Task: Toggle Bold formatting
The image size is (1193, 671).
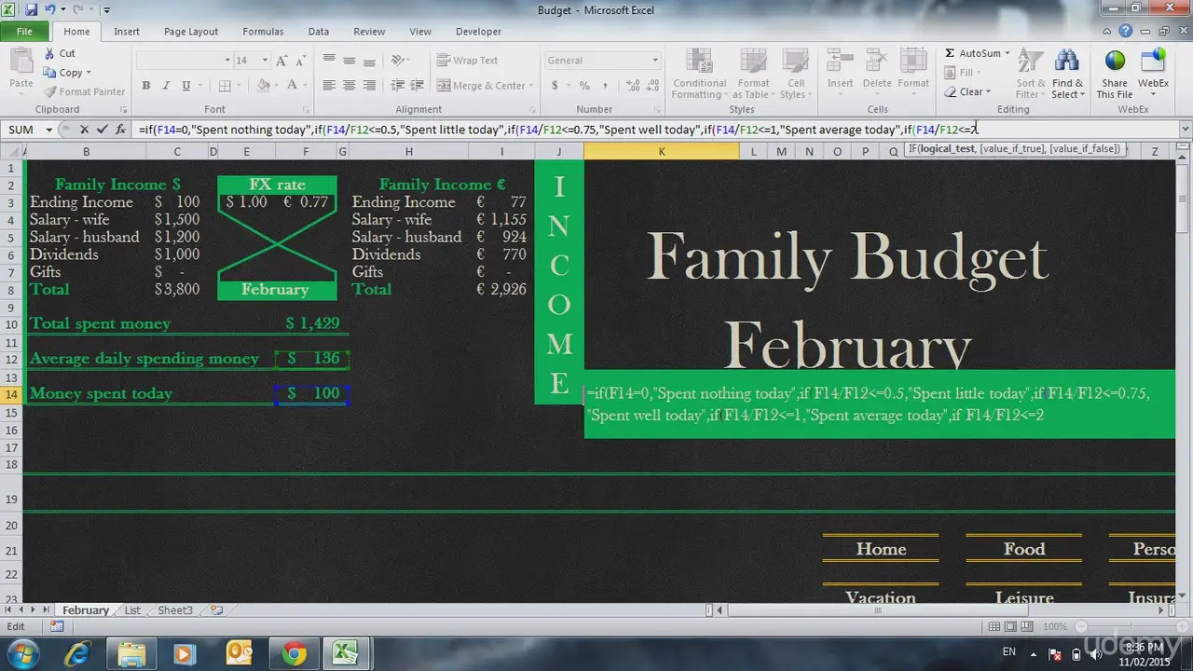Action: click(146, 86)
